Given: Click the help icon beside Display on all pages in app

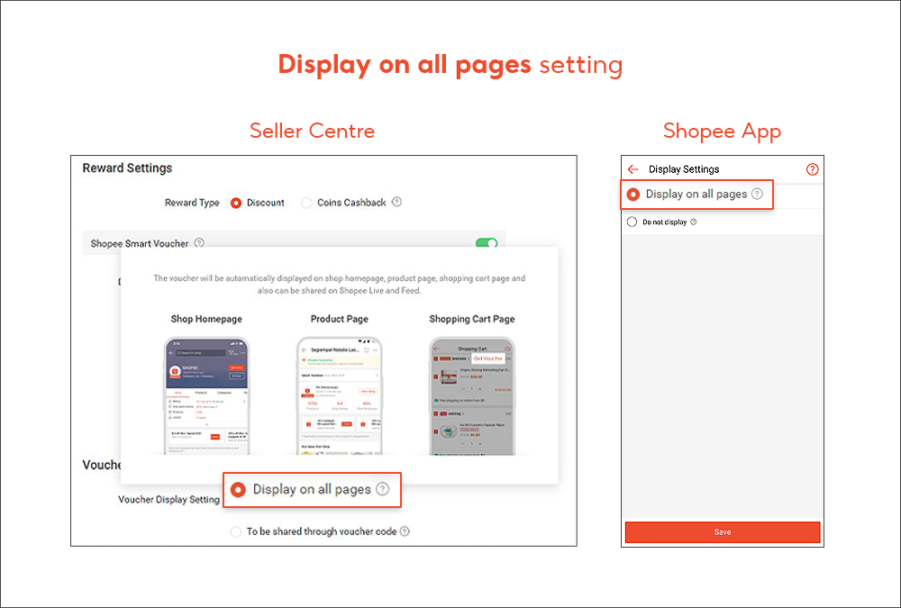Looking at the screenshot, I should (x=757, y=195).
